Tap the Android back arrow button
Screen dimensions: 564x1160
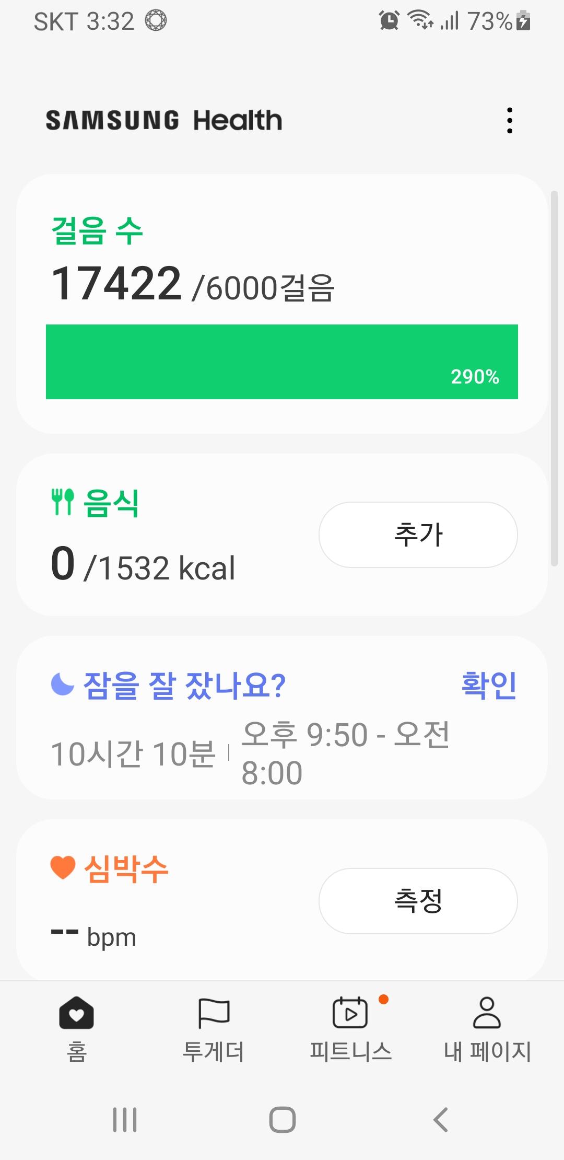(x=440, y=1119)
